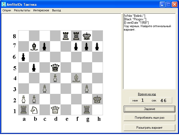Click the white bishop on f4
179x135 pixels.
[76, 78]
